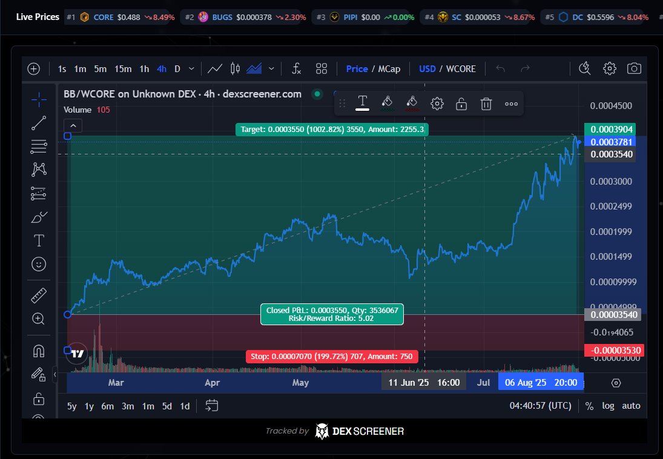Toggle percentage scale mode
Screen dimensions: 663x459
(x=589, y=406)
